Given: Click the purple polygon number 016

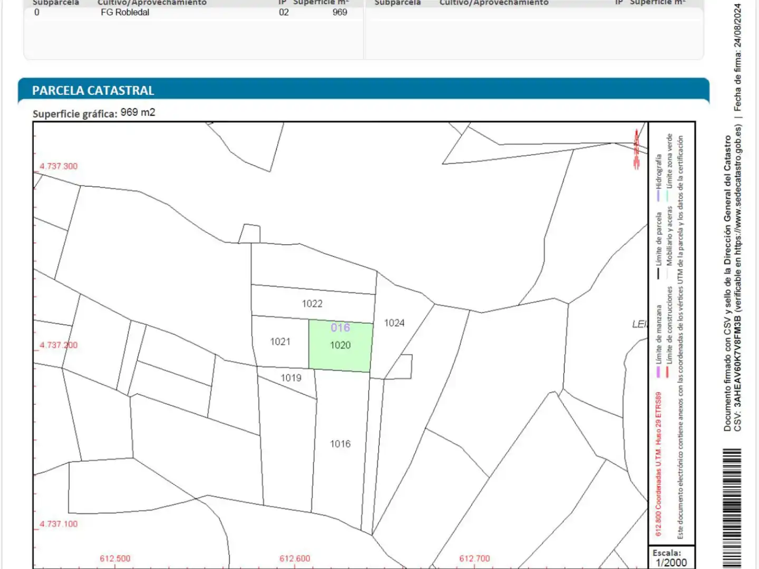Looking at the screenshot, I should click(340, 328).
